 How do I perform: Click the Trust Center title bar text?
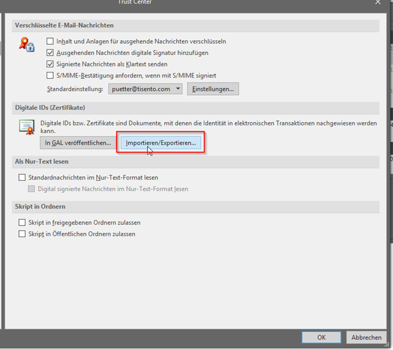pos(135,2)
